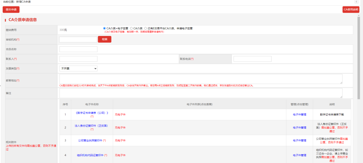The image size is (363, 163).
Task: Click 电子件管理 for 公司营业执照 row
Action: click(x=299, y=140)
